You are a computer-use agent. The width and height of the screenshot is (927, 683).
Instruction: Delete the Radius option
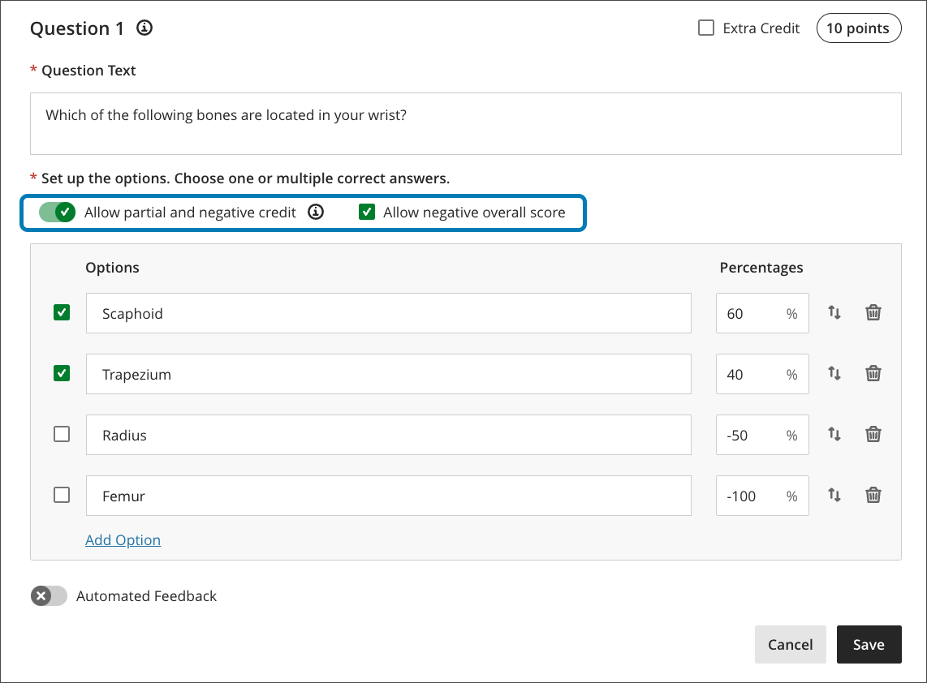click(873, 434)
